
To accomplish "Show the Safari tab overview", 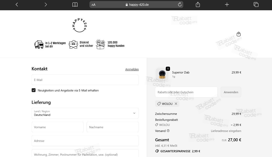I will [x=256, y=4].
